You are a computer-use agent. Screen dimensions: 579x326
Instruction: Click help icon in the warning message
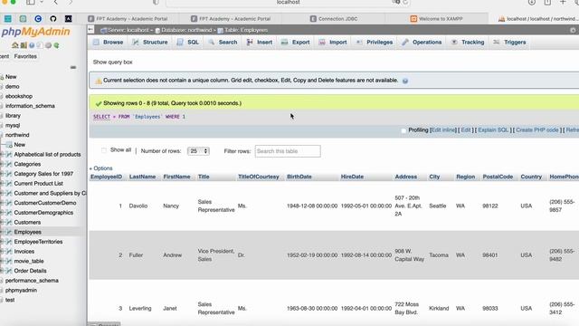[405, 81]
